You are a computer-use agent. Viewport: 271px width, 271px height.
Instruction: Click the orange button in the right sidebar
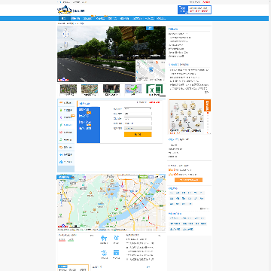pyautogui.click(x=188, y=180)
